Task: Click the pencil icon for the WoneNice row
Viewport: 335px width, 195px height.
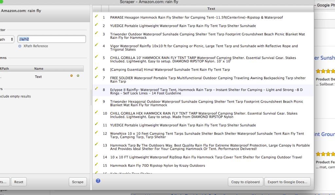Action: tap(97, 132)
